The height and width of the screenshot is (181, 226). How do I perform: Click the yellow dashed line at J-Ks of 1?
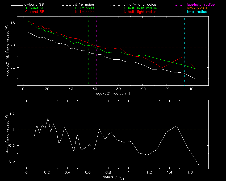pyautogui.click(x=113, y=130)
